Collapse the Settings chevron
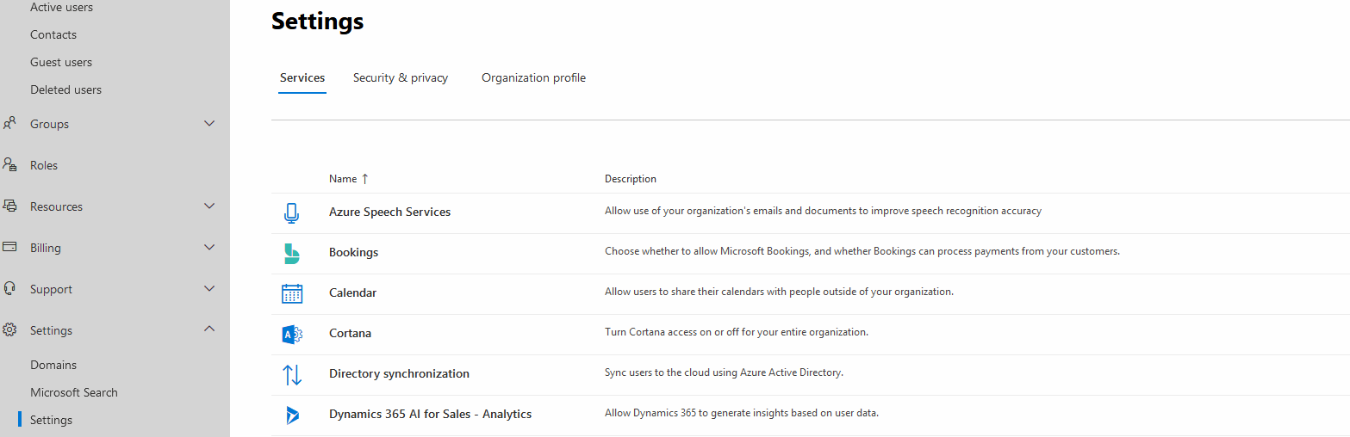This screenshot has width=1350, height=437. (209, 329)
